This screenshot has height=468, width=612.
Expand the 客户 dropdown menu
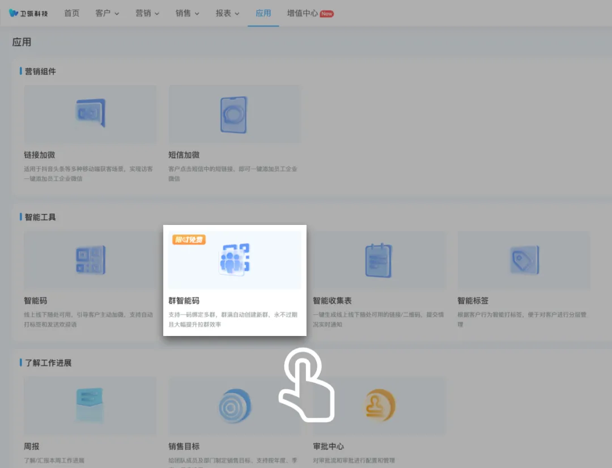[x=107, y=13]
